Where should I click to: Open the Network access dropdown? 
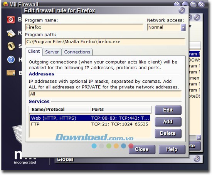point(183,28)
